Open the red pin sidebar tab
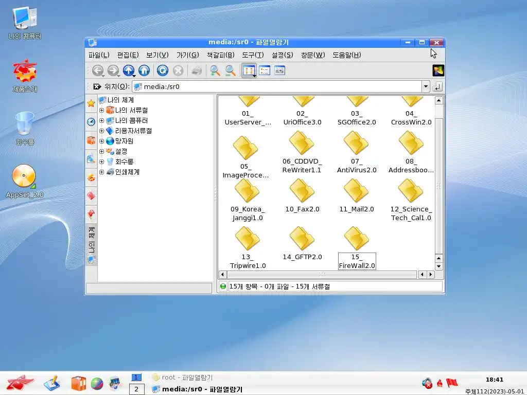Viewport: 527px width, 395px height. pyautogui.click(x=91, y=214)
